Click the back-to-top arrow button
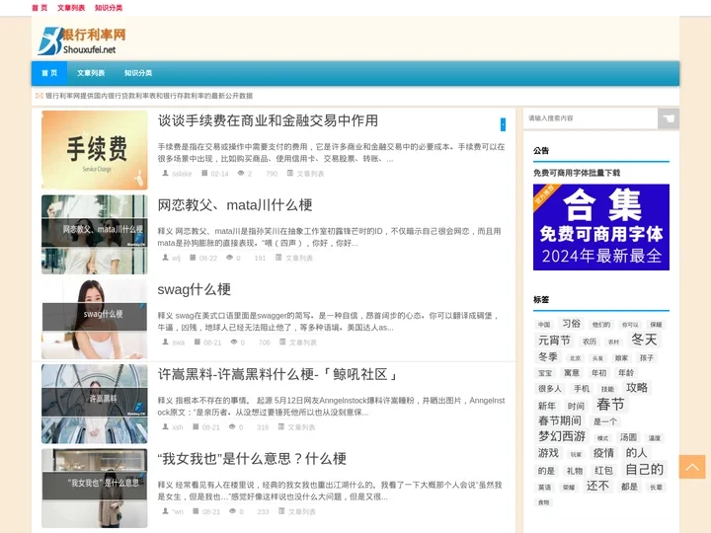This screenshot has height=533, width=711. click(x=692, y=467)
